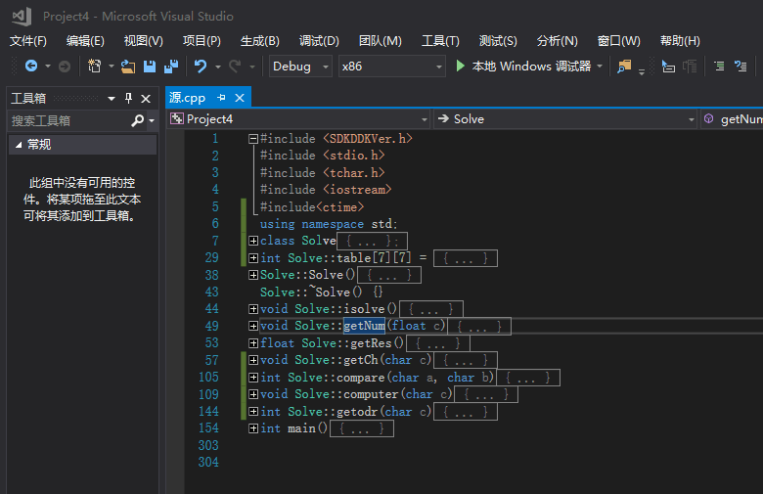
Task: Click the save file floppy icon
Action: click(x=150, y=67)
